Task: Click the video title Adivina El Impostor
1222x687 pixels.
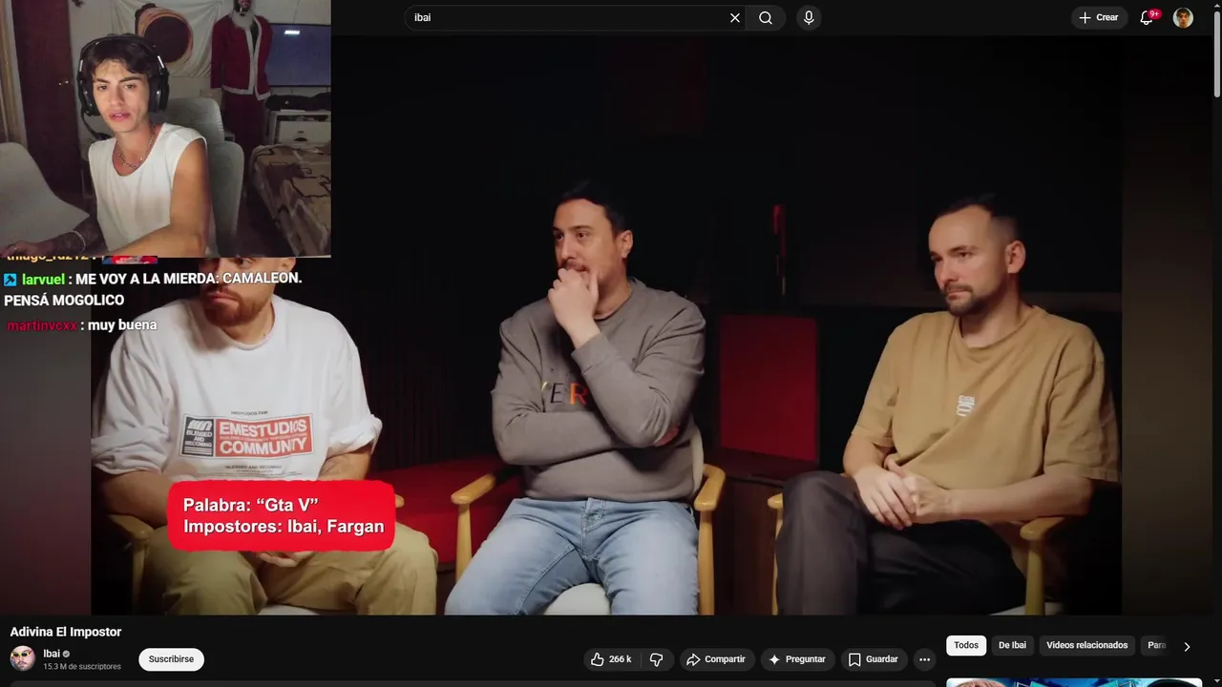Action: click(66, 632)
